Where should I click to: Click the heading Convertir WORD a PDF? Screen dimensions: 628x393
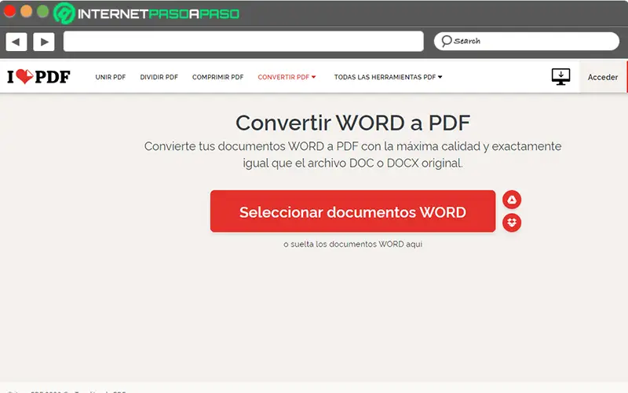click(x=352, y=123)
